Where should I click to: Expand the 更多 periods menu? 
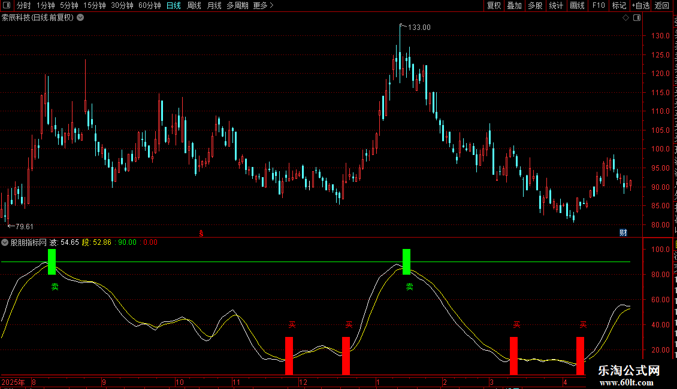pos(264,5)
